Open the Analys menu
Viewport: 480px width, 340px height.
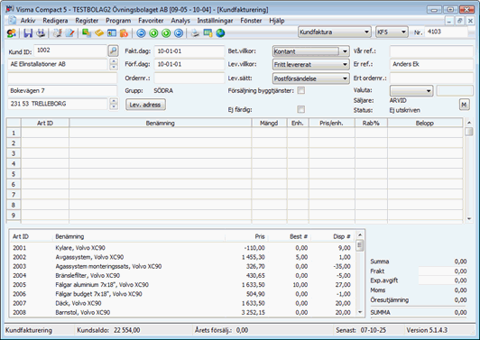tap(180, 21)
